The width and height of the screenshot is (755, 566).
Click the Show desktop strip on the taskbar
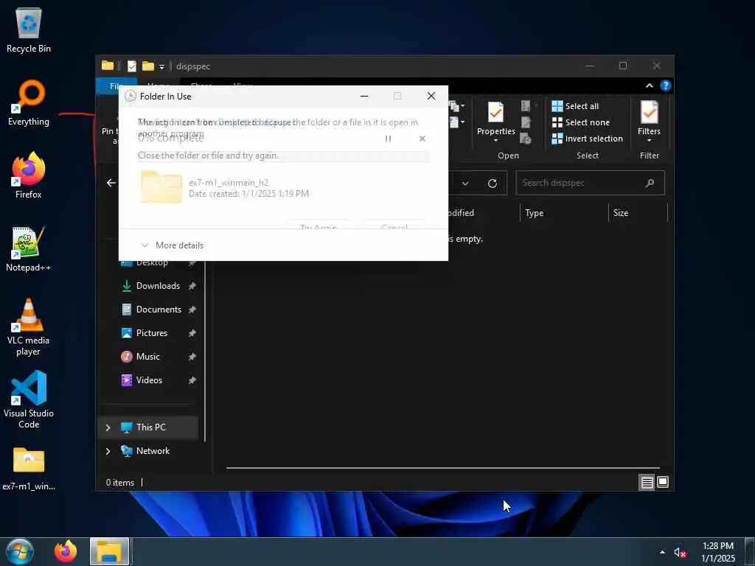pos(750,551)
